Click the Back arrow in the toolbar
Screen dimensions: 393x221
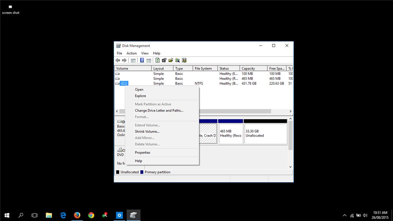pyautogui.click(x=117, y=60)
